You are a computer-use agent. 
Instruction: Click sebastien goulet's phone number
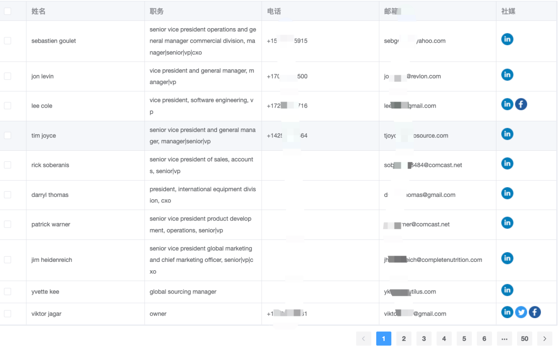(x=287, y=41)
